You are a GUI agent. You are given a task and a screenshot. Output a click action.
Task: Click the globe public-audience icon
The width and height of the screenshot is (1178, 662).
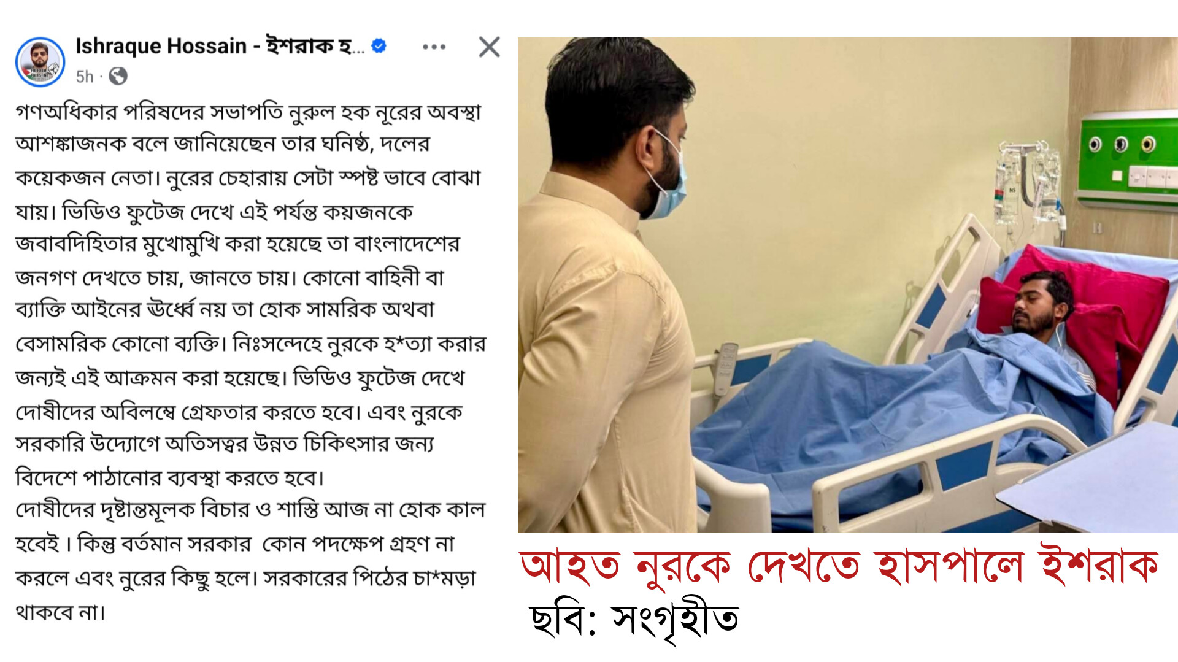click(118, 76)
